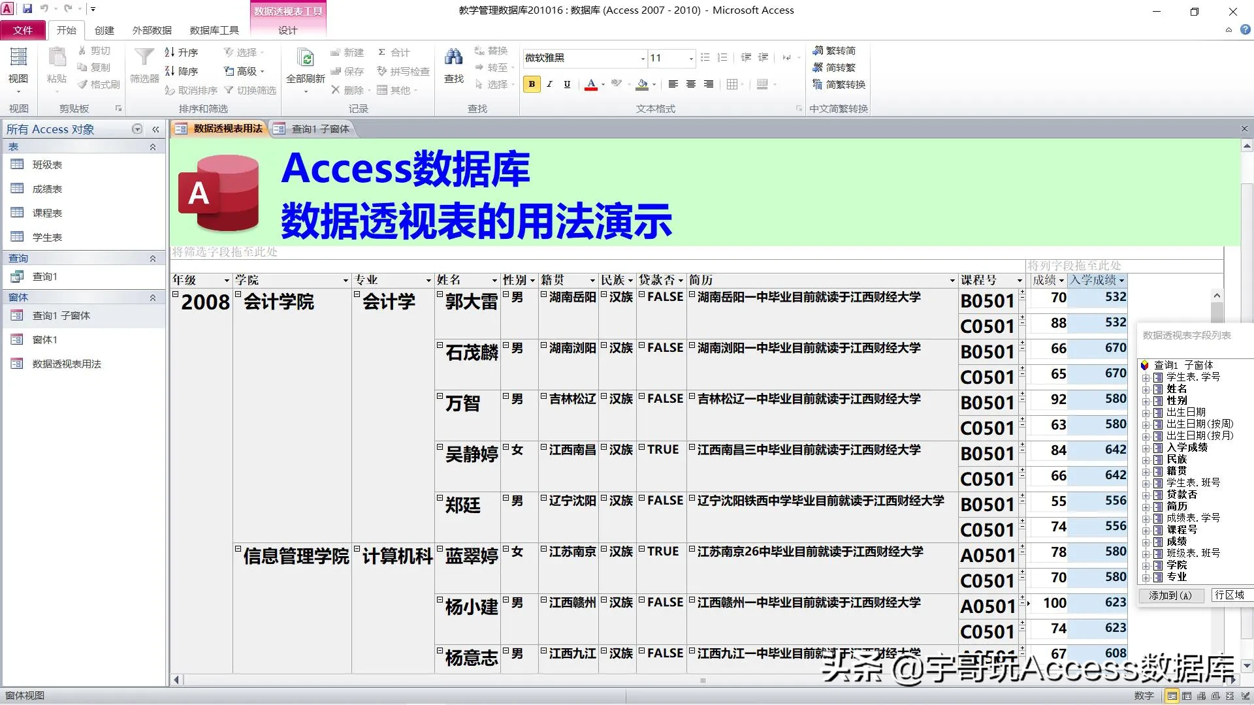Screen dimensions: 1254x705
Task: Click the gridlines icon in text format group
Action: tap(732, 84)
